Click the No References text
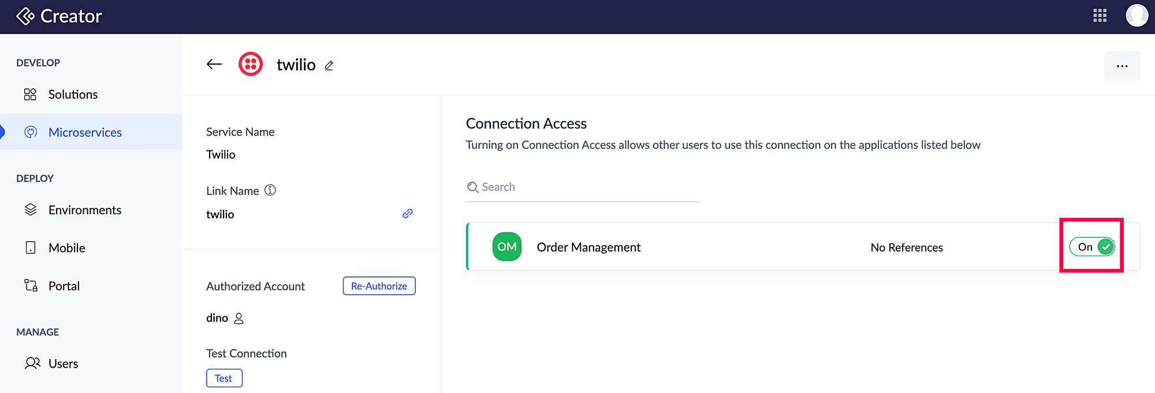The width and height of the screenshot is (1155, 393). tap(907, 248)
